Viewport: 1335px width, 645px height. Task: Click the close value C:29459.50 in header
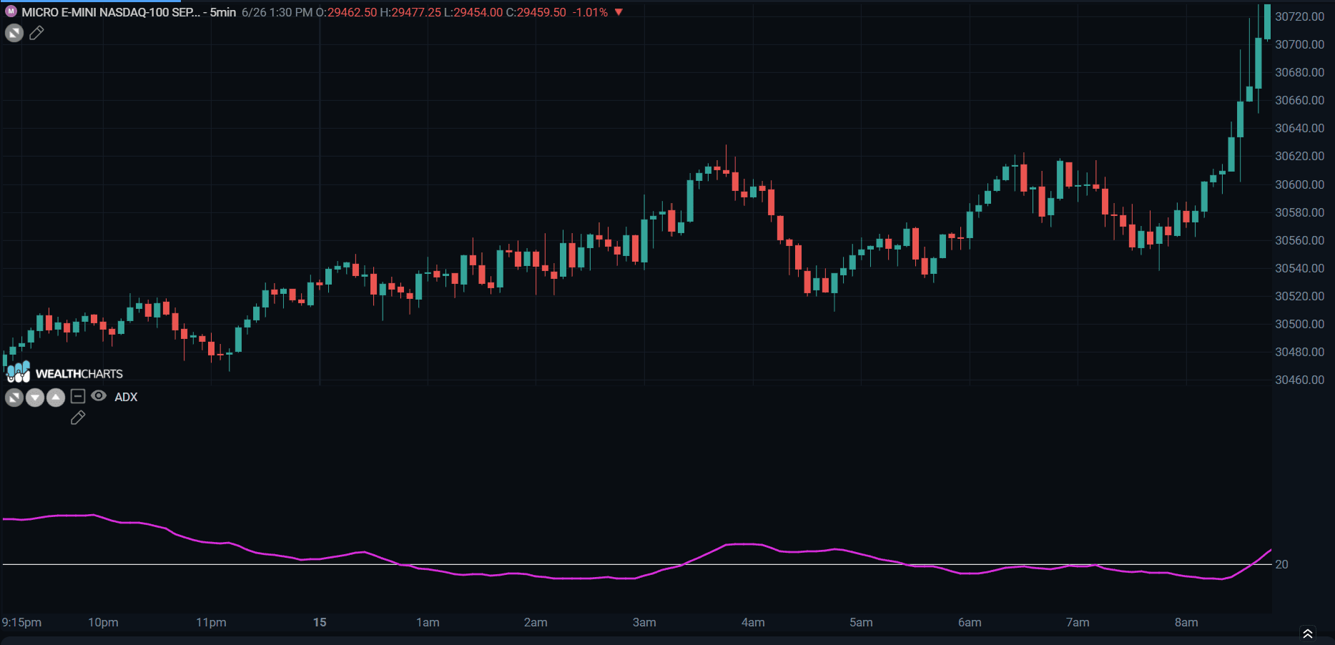pyautogui.click(x=536, y=12)
